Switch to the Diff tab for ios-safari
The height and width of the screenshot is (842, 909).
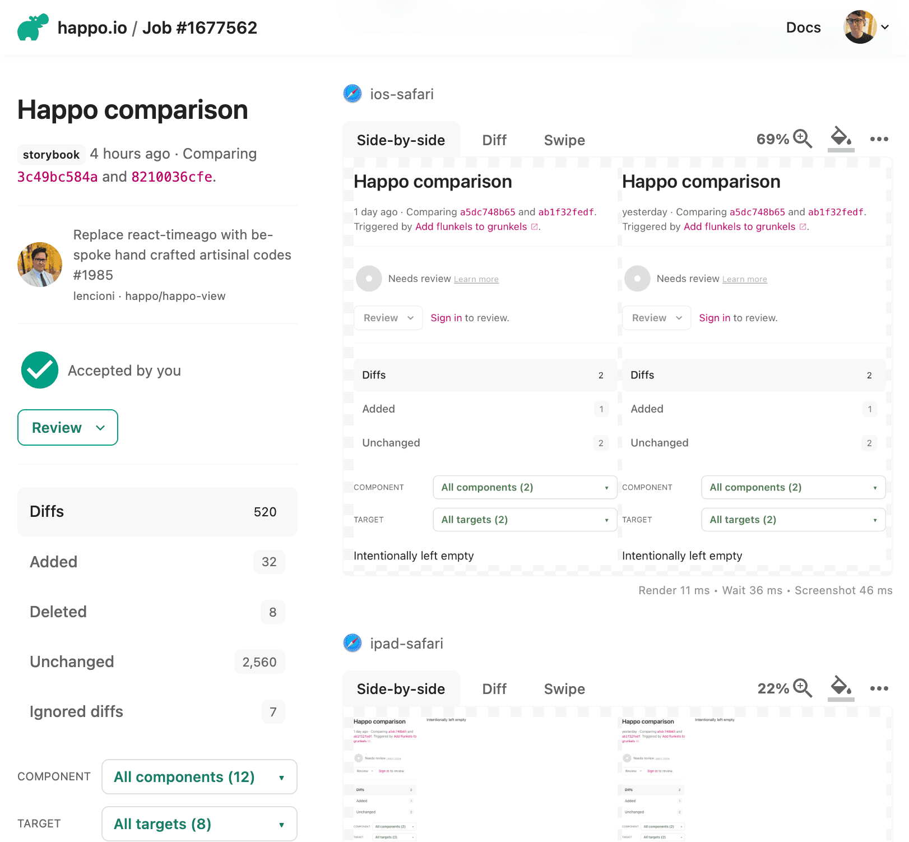click(x=494, y=140)
